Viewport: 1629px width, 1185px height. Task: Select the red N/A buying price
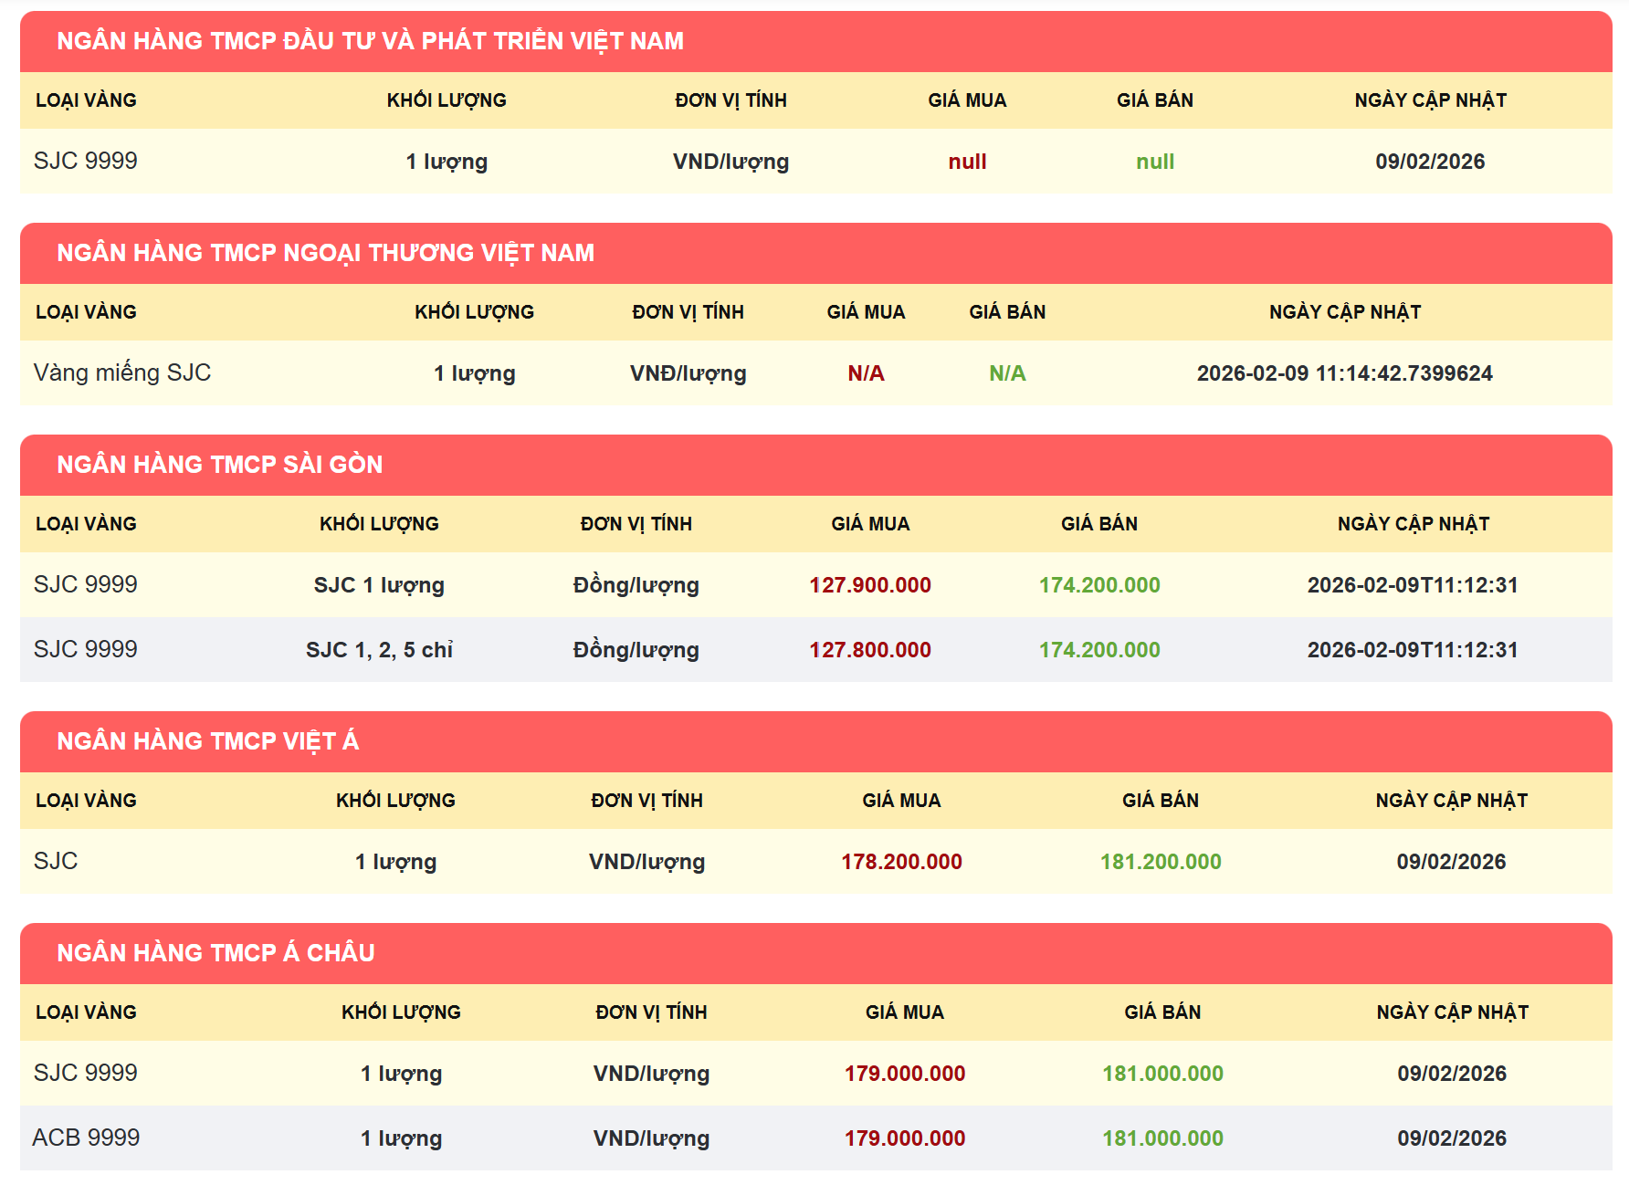pos(866,373)
